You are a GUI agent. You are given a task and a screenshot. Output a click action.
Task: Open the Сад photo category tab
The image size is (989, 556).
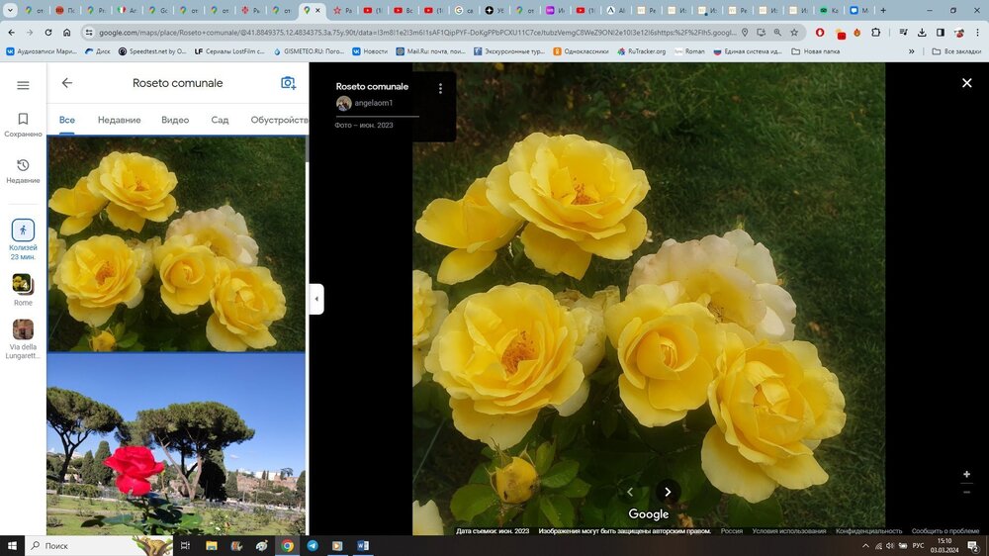(x=220, y=120)
